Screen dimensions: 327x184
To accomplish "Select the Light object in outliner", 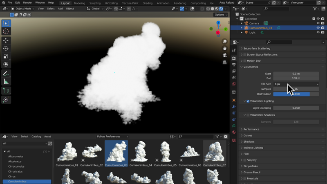I will (x=252, y=33).
